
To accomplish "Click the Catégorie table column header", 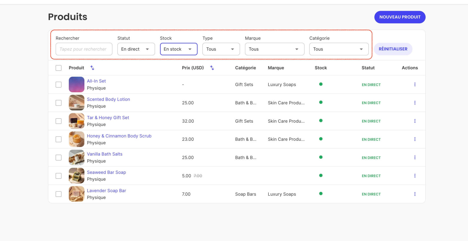I will [x=245, y=68].
